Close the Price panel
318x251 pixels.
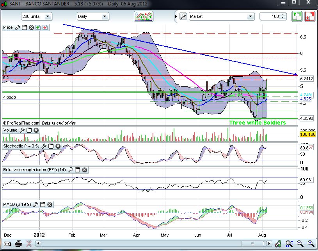tap(31, 27)
